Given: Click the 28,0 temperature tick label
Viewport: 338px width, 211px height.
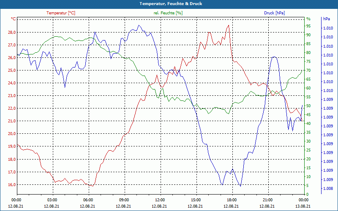Looking at the screenshot, I should [12, 32].
